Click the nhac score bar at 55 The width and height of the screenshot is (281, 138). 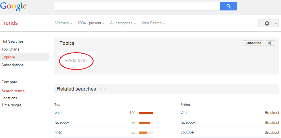point(146,133)
